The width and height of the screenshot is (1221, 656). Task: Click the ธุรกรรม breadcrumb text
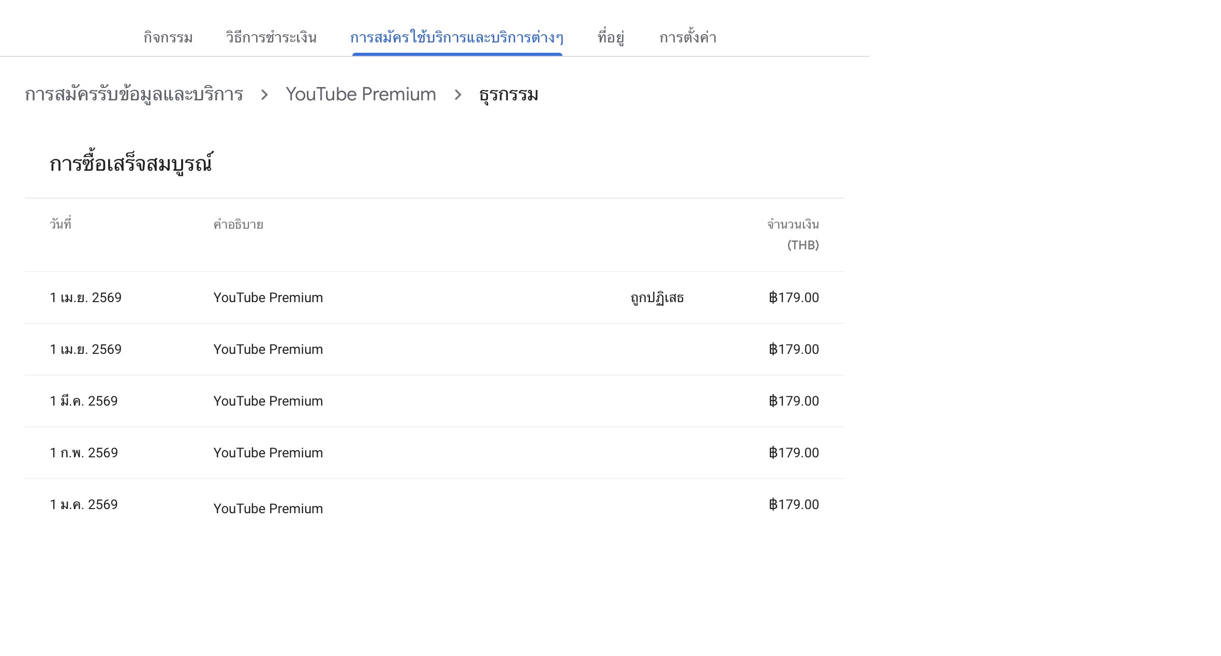click(x=509, y=95)
